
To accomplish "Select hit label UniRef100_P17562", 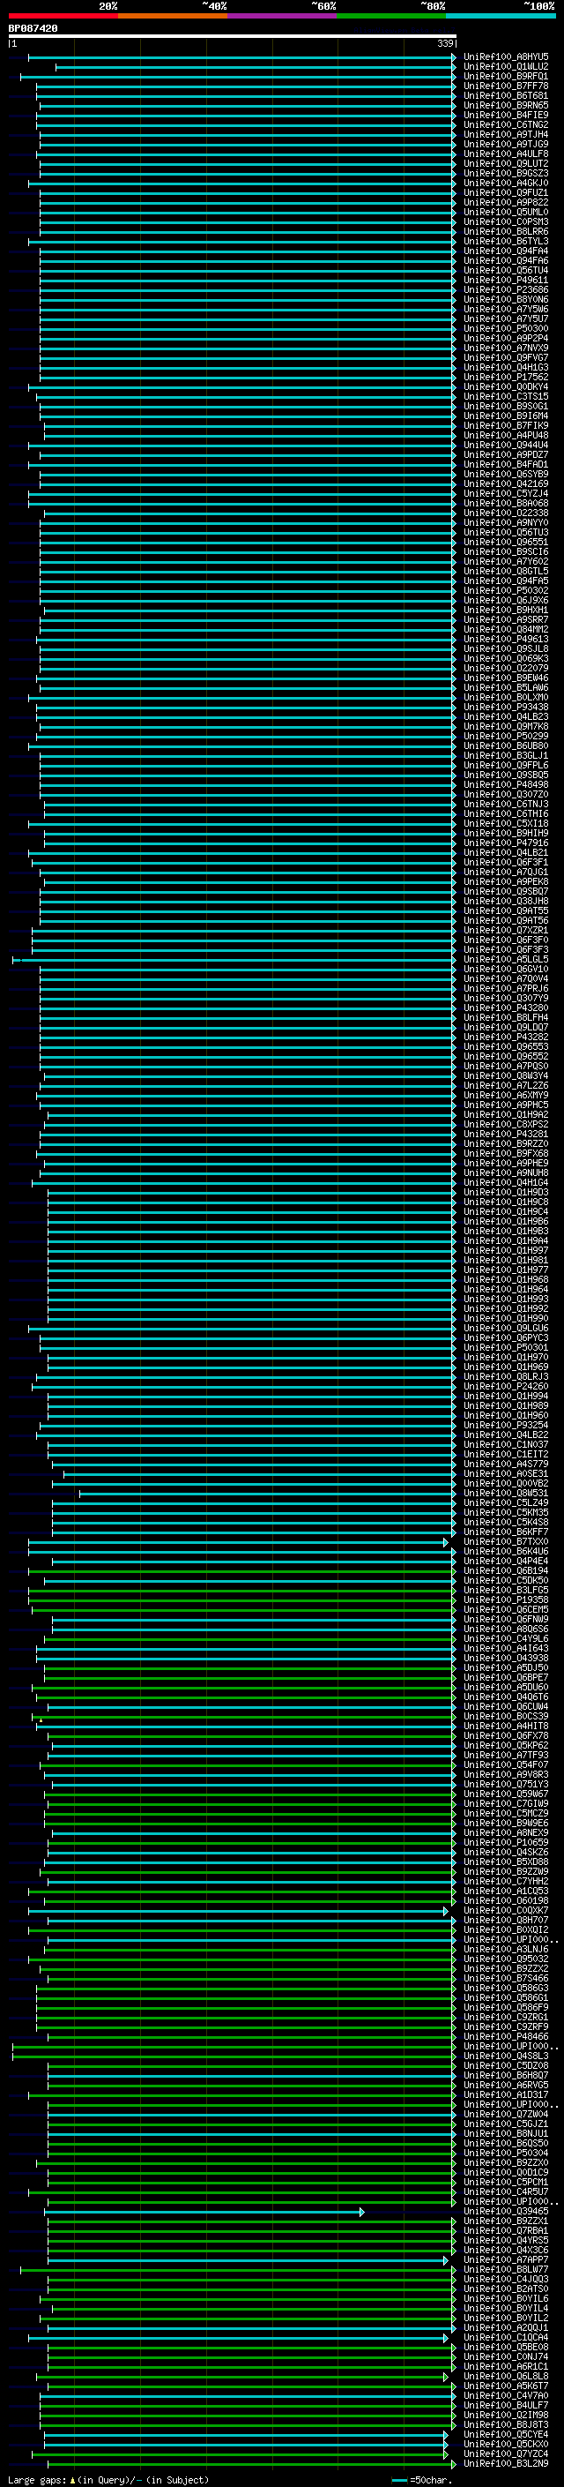I will pyautogui.click(x=506, y=377).
